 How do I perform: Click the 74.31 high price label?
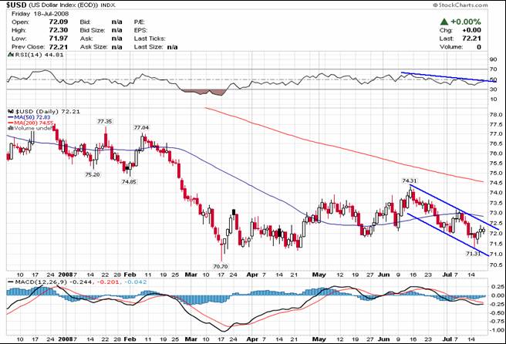409,181
